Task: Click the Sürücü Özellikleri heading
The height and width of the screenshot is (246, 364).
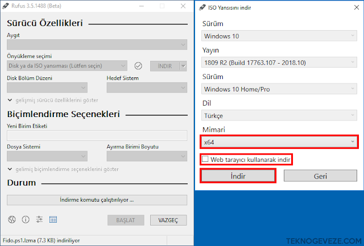Action: [45, 23]
